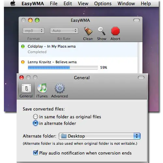
Task: Click the Show magnifying glass icon
Action: tap(102, 31)
